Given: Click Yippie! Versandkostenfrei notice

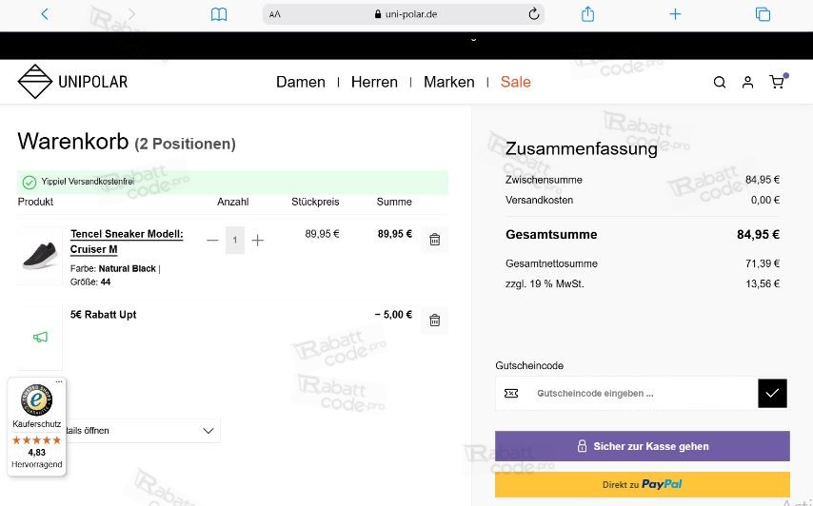Looking at the screenshot, I should [232, 182].
